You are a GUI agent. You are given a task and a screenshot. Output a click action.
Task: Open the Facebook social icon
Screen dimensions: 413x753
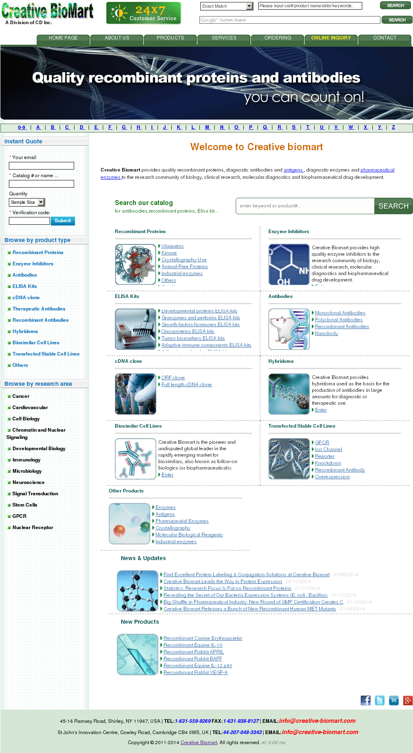(x=365, y=700)
